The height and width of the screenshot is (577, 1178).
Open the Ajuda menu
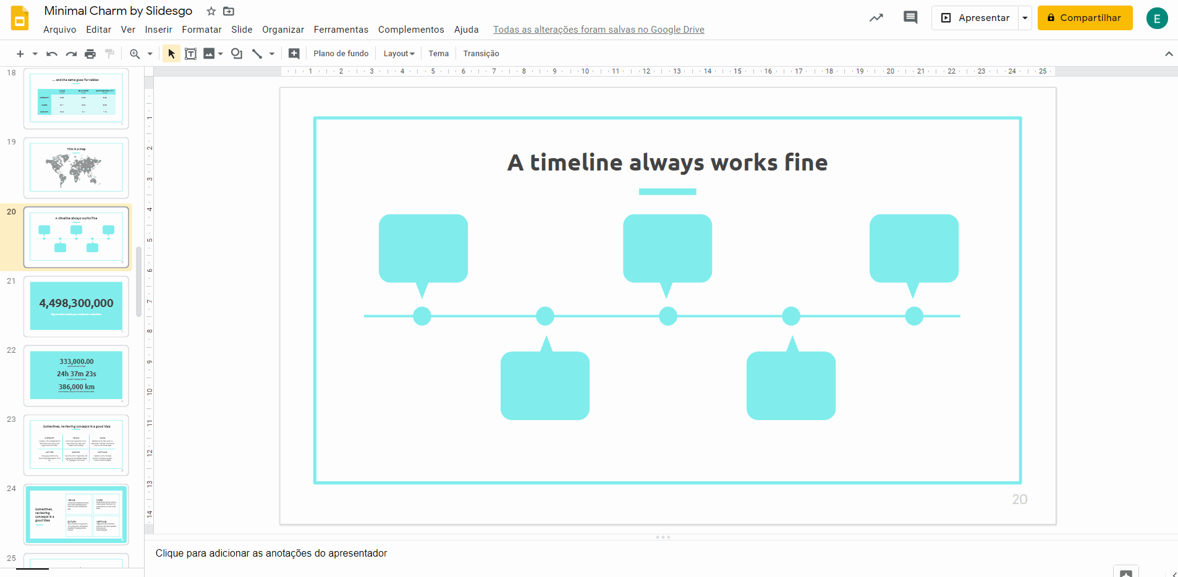(467, 30)
